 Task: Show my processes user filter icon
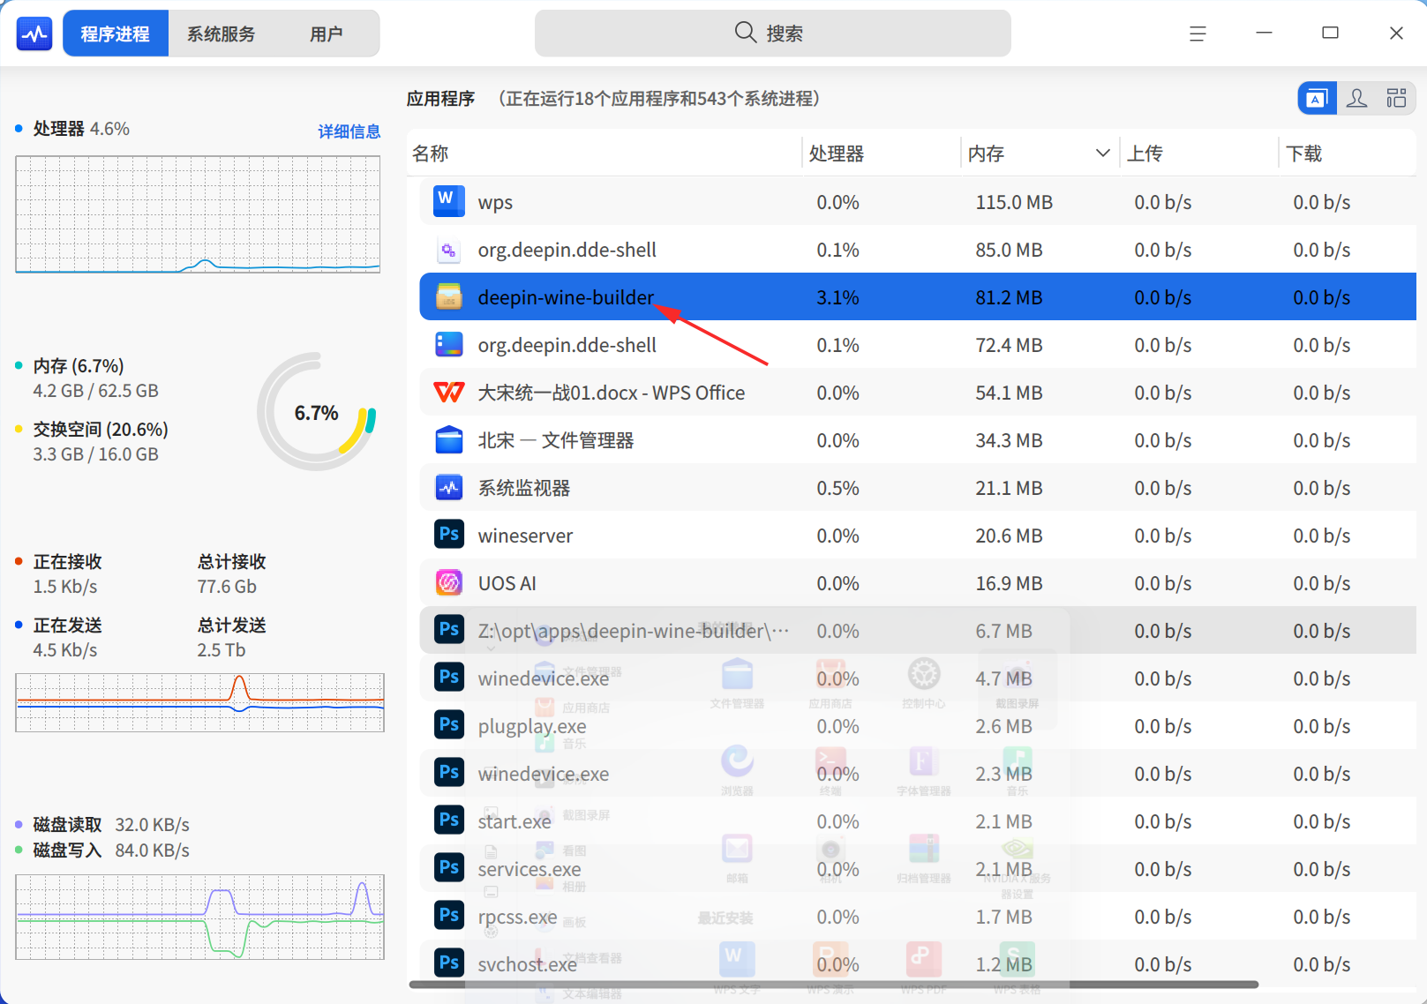tap(1357, 98)
